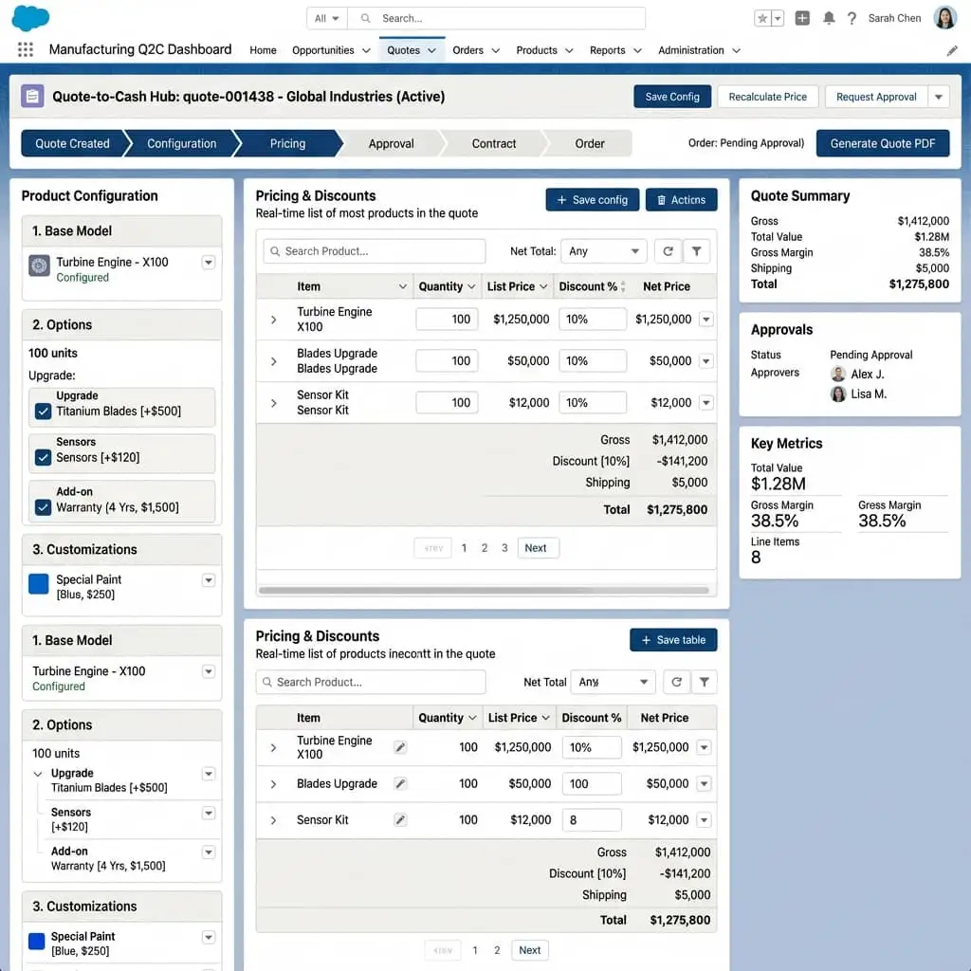Open the app launcher grid icon

coord(26,49)
